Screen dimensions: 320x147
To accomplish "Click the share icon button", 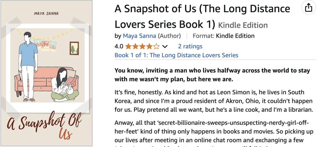I will pyautogui.click(x=308, y=8).
